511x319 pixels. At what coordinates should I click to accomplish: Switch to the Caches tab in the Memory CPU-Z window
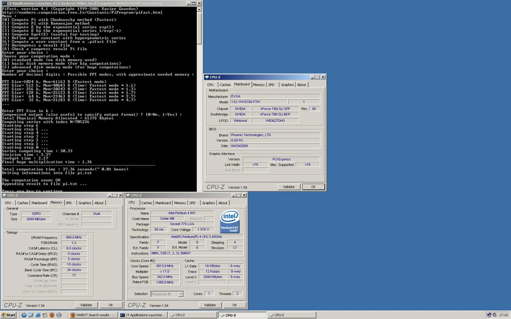[x=23, y=203]
